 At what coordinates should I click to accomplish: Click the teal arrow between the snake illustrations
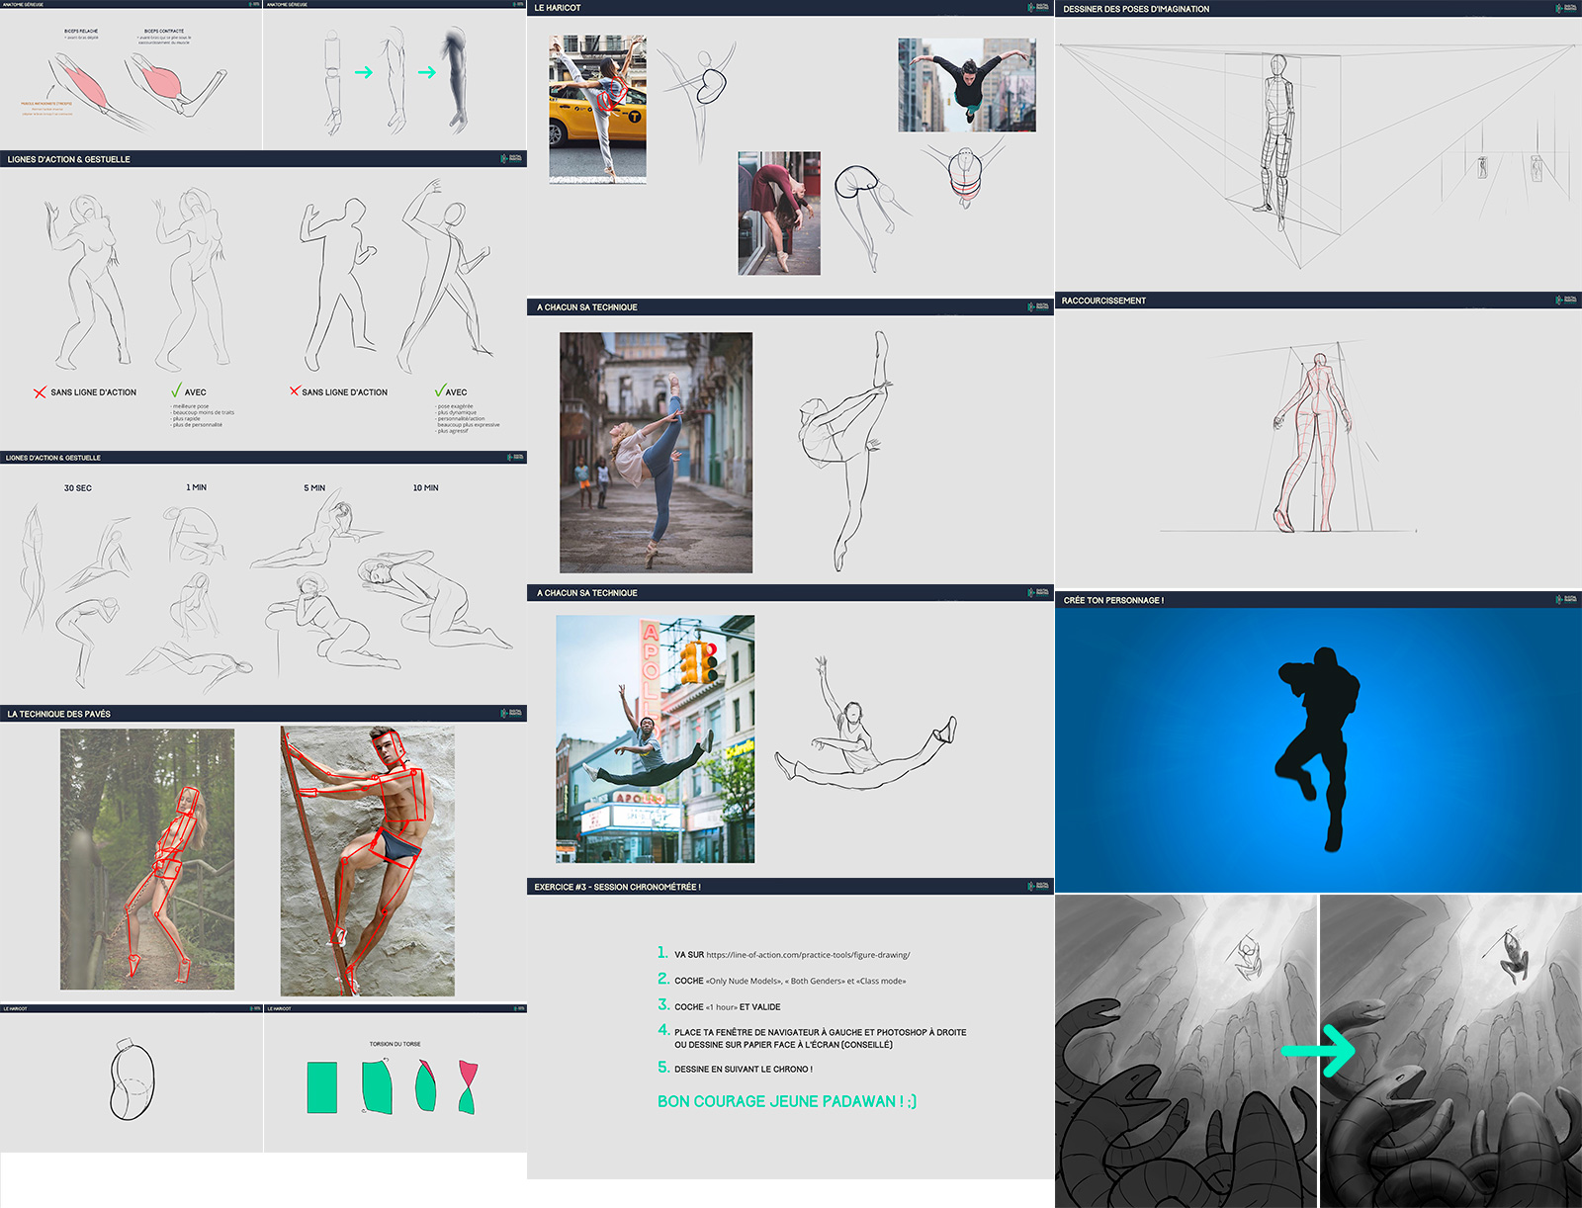[1319, 1050]
